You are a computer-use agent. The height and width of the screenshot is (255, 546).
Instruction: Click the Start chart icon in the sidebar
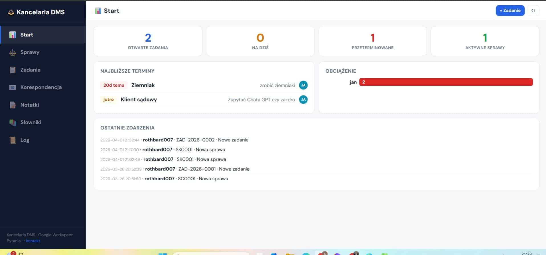13,35
